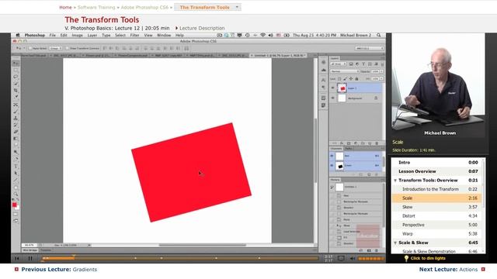Expand the Lecture Description section

[200, 28]
